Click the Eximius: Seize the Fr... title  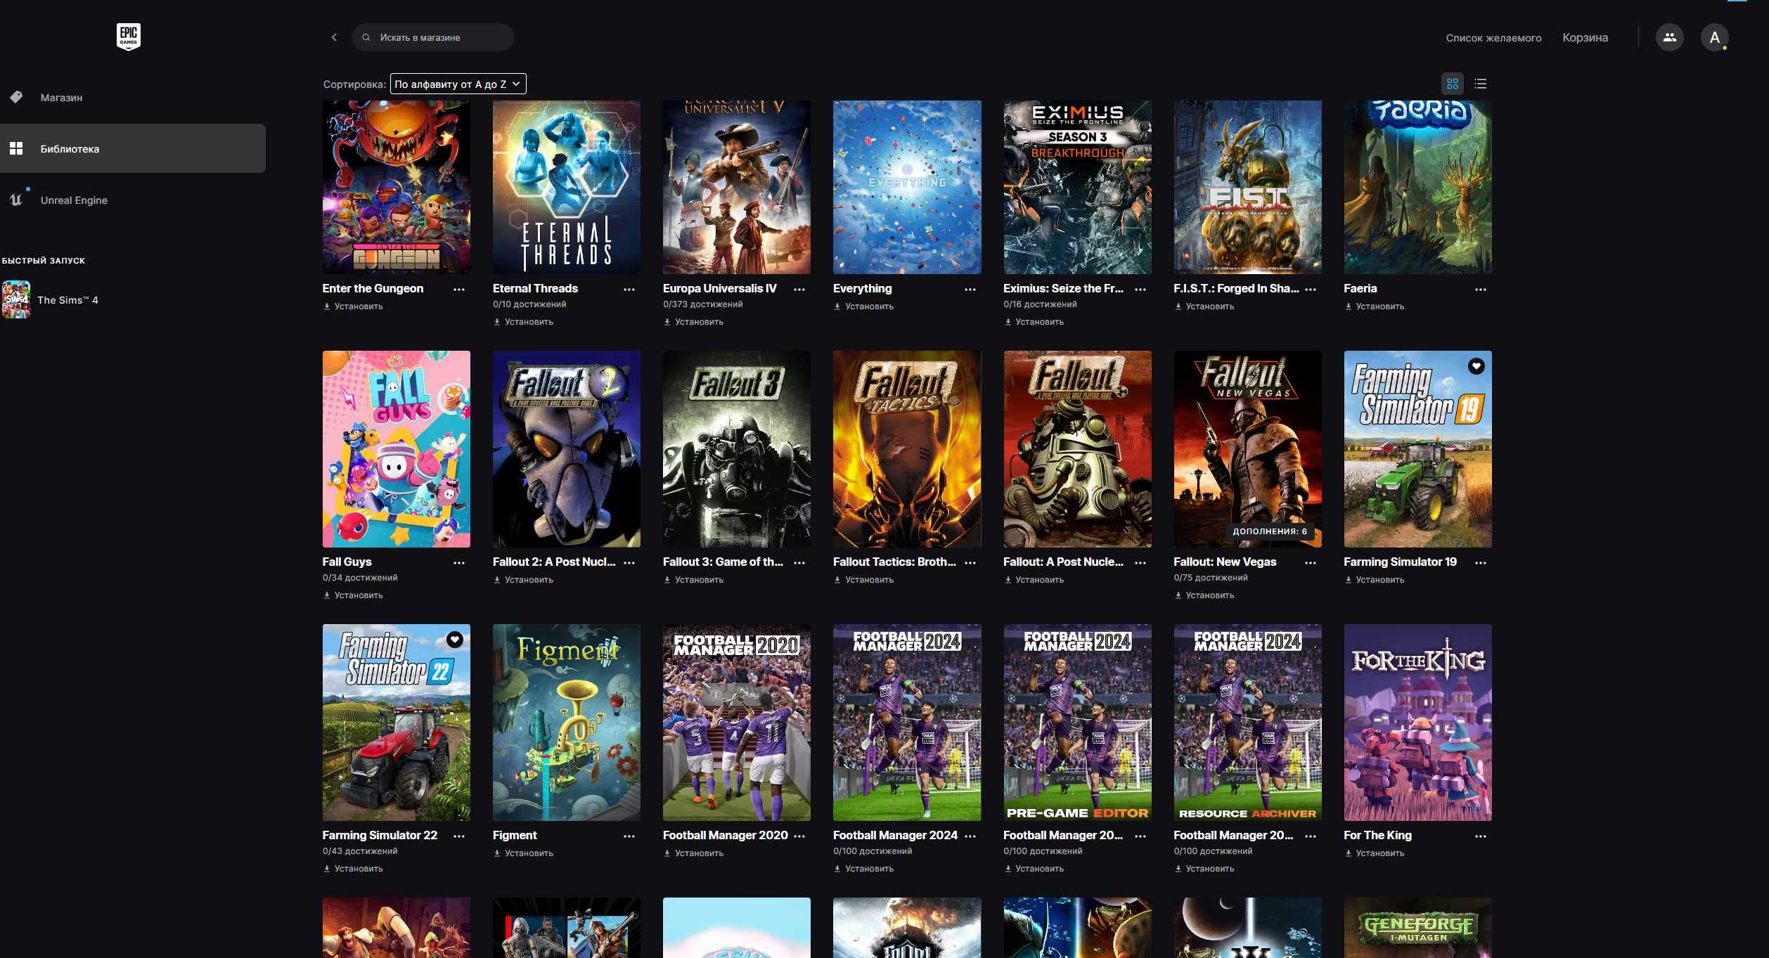point(1063,288)
